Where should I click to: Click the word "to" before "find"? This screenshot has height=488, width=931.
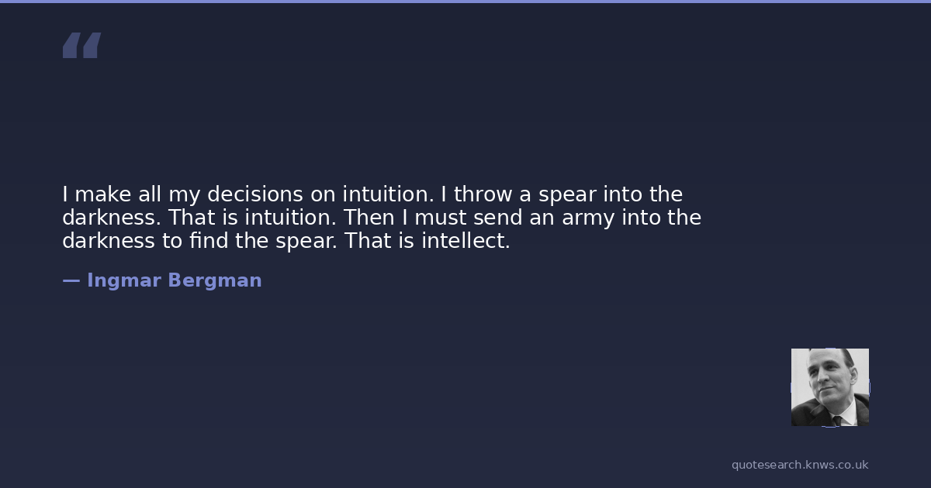(x=171, y=241)
